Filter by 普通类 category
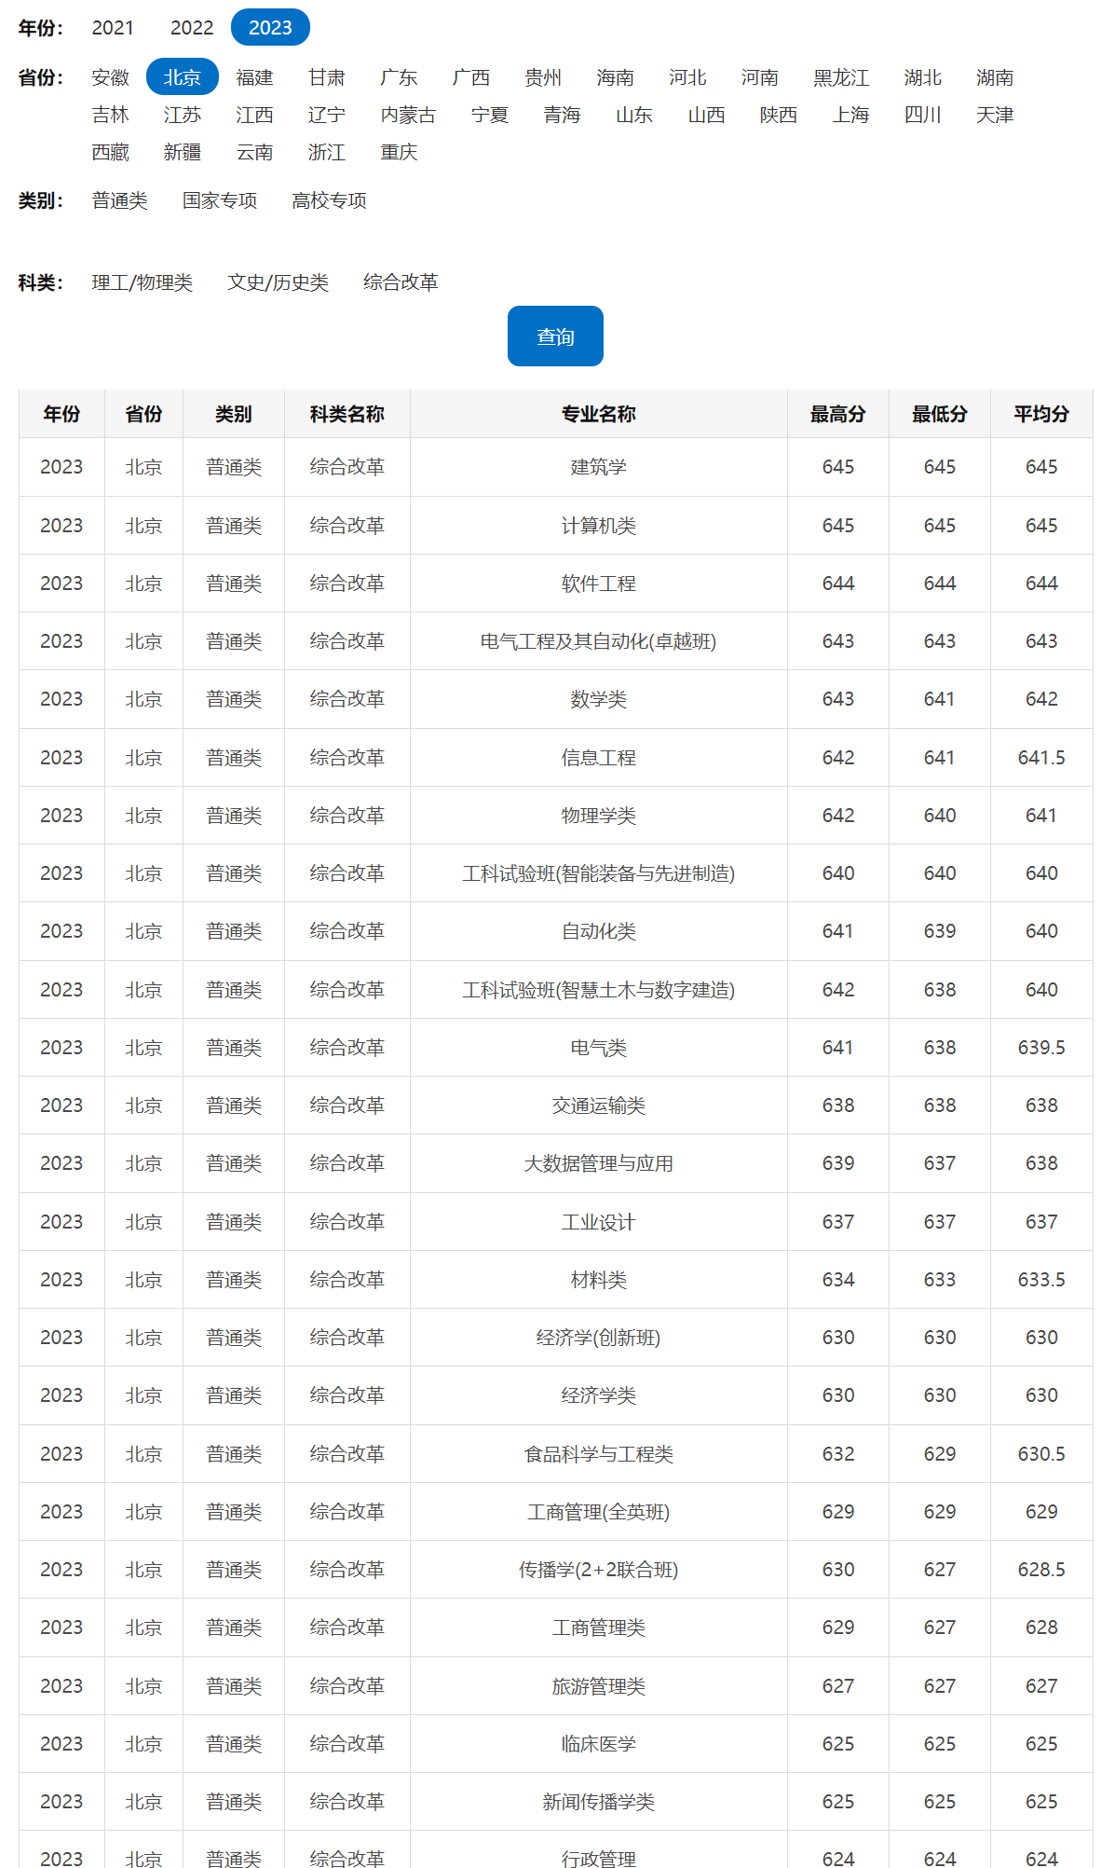The height and width of the screenshot is (1868, 1101). pyautogui.click(x=119, y=200)
